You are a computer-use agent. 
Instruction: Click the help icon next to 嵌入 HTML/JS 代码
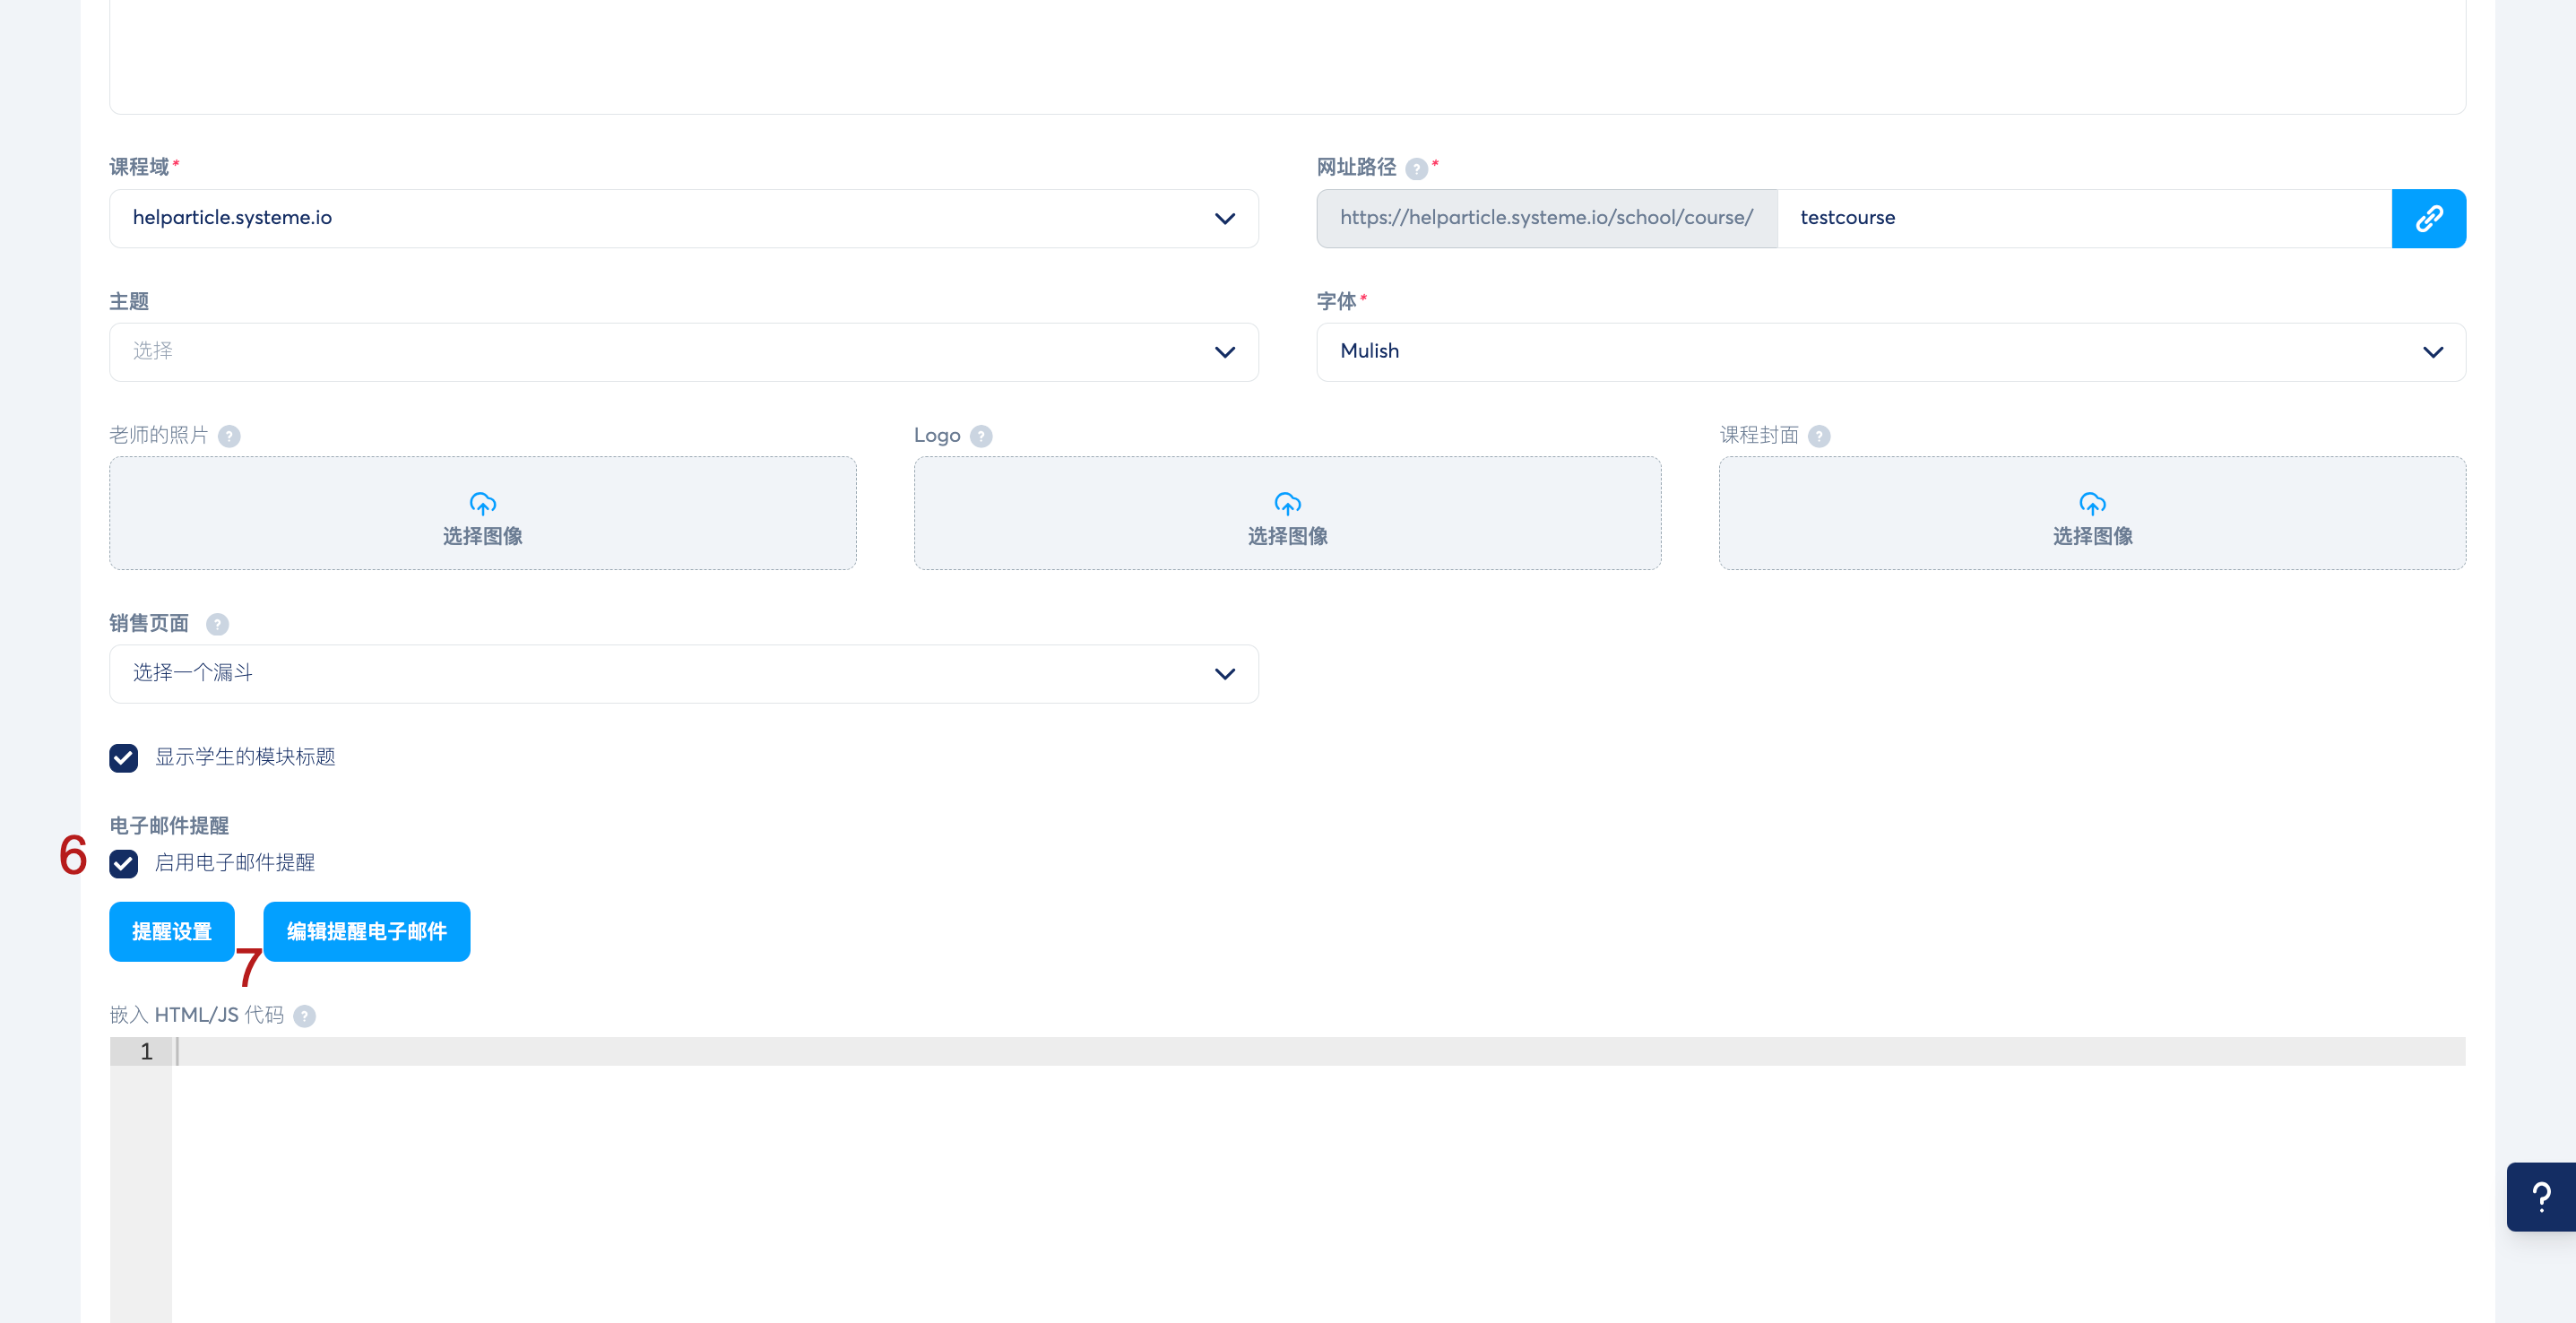click(305, 1016)
